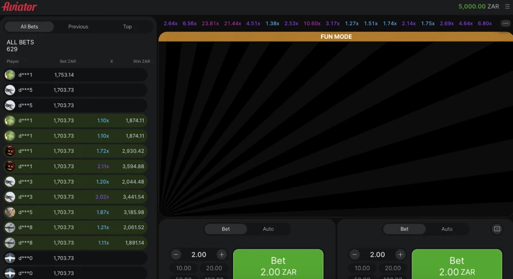Decrease left bet amount with minus button
The height and width of the screenshot is (279, 513).
tap(176, 254)
